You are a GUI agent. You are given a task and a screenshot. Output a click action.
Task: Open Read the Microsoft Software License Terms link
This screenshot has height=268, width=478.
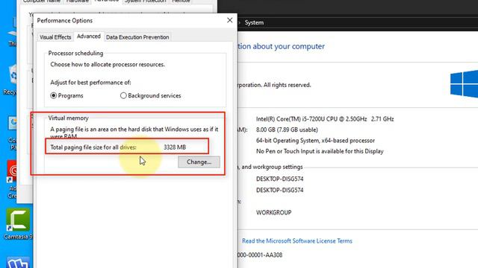click(x=297, y=241)
